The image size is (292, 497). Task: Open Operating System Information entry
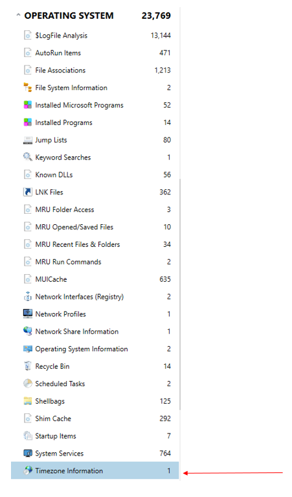pyautogui.click(x=95, y=349)
